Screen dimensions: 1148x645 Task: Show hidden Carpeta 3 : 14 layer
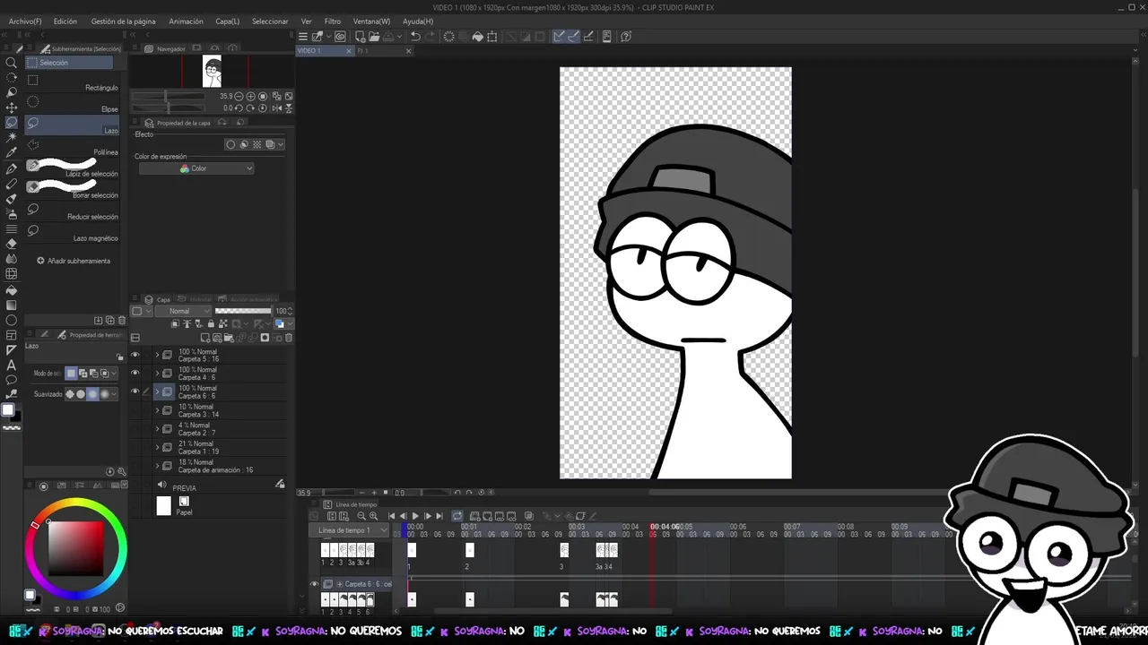135,410
